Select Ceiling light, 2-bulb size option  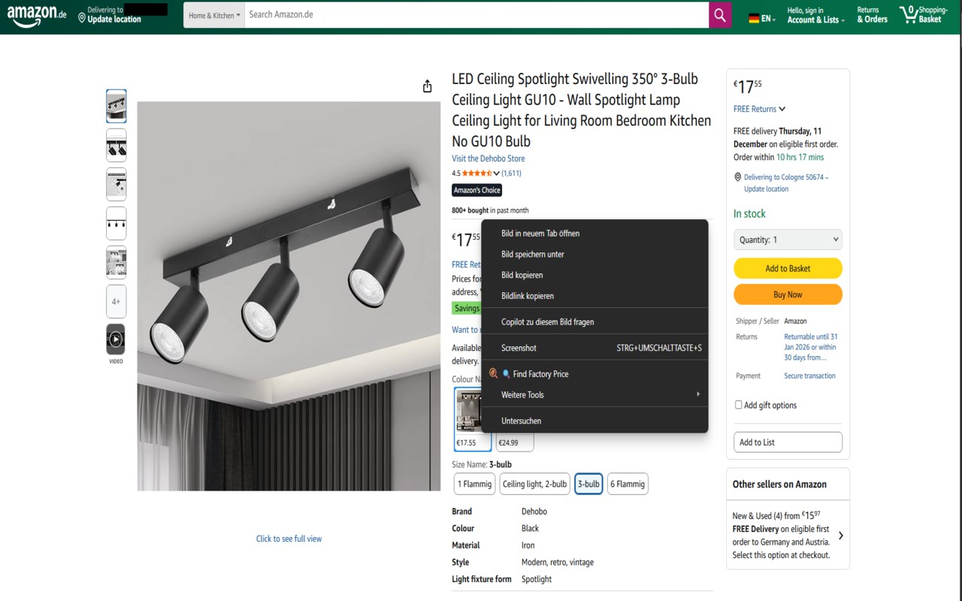pyautogui.click(x=534, y=484)
